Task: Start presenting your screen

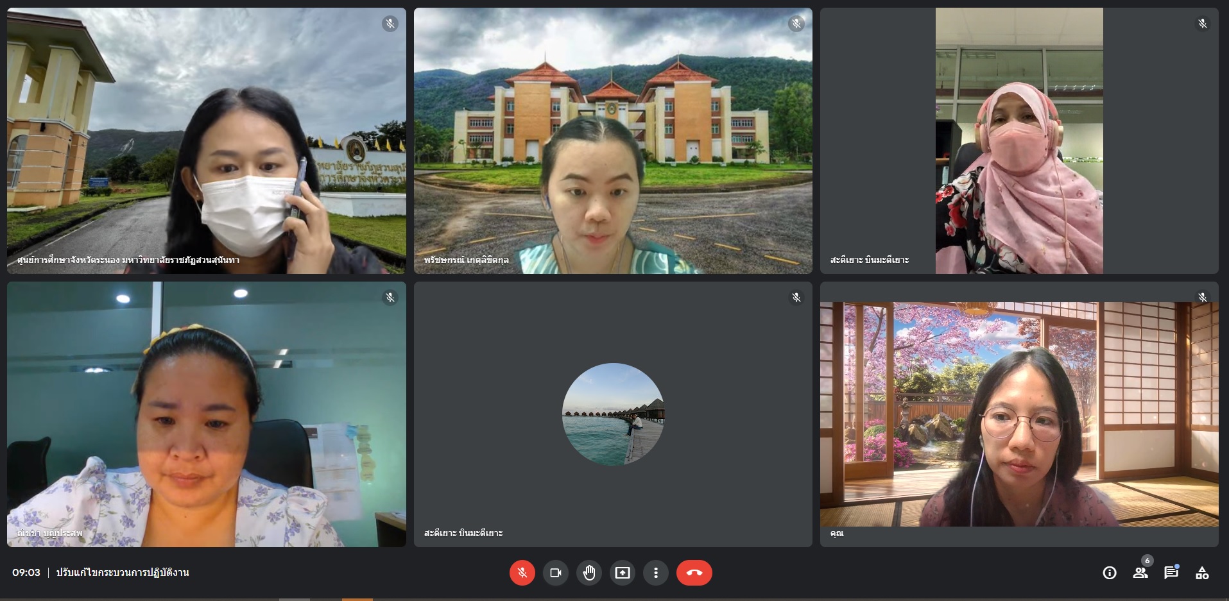Action: pos(623,573)
